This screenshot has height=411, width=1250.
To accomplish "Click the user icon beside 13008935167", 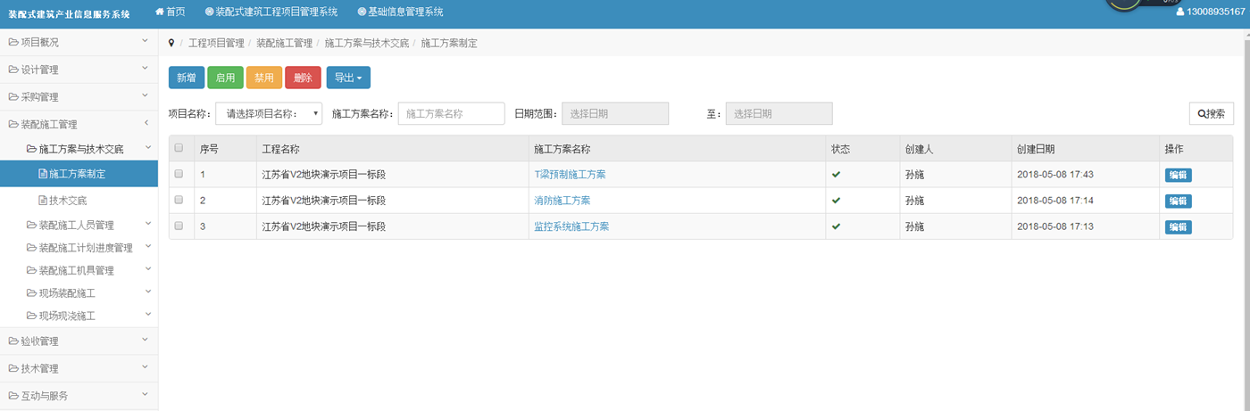I will tap(1181, 12).
